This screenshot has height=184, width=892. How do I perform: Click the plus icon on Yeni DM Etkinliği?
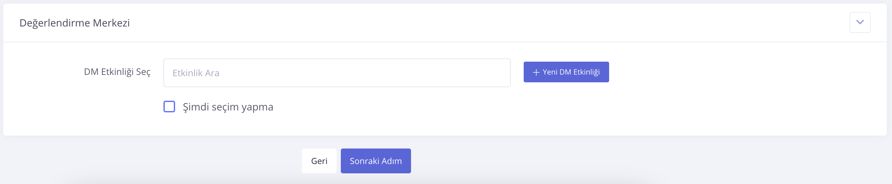click(x=536, y=72)
